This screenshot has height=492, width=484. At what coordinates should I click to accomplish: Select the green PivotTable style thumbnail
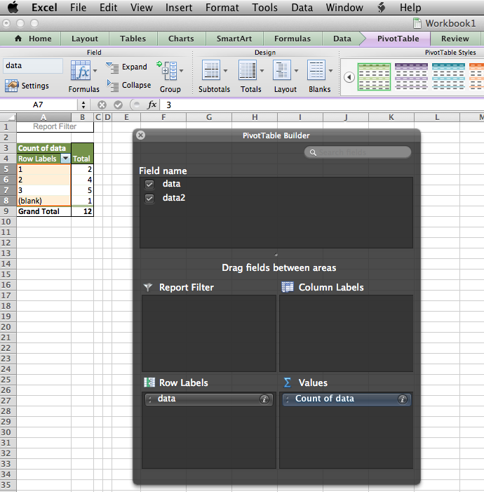pos(374,77)
